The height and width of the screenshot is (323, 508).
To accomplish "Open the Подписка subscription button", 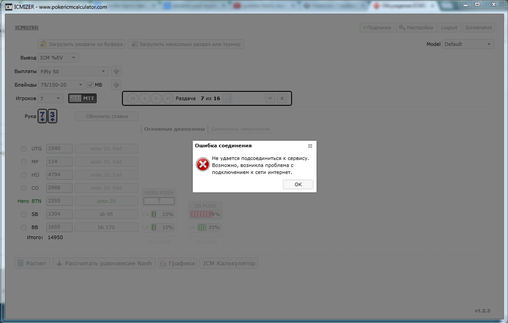I will coord(377,28).
